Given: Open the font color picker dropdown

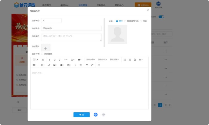Looking at the screenshot, I should [x=72, y=60].
